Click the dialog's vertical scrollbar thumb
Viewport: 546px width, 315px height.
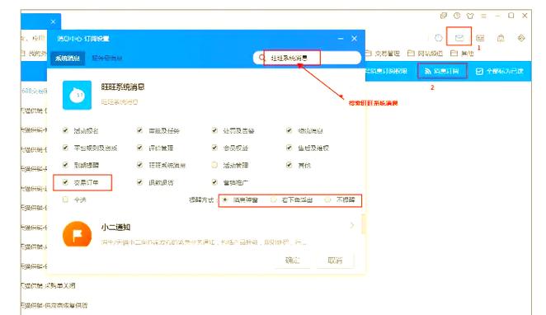click(363, 224)
